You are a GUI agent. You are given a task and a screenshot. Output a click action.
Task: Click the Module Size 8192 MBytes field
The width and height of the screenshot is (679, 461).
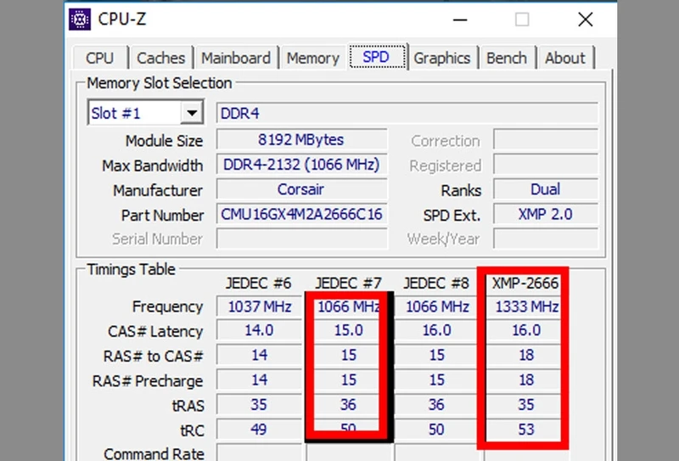[x=302, y=139]
